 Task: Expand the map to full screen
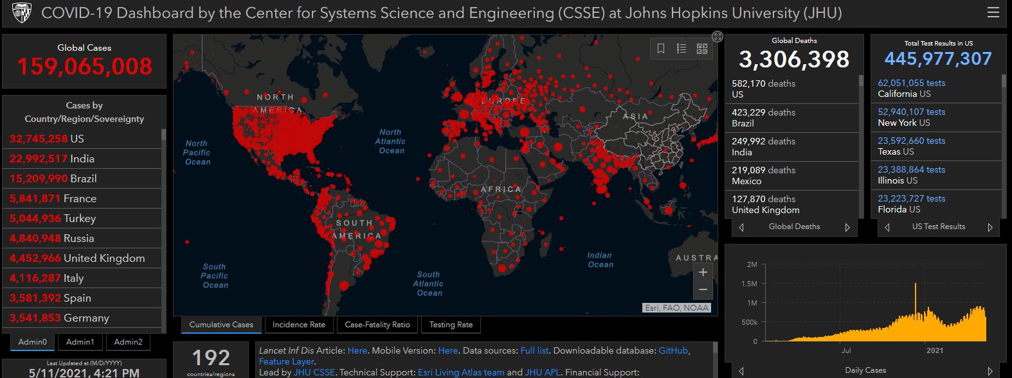pyautogui.click(x=718, y=37)
